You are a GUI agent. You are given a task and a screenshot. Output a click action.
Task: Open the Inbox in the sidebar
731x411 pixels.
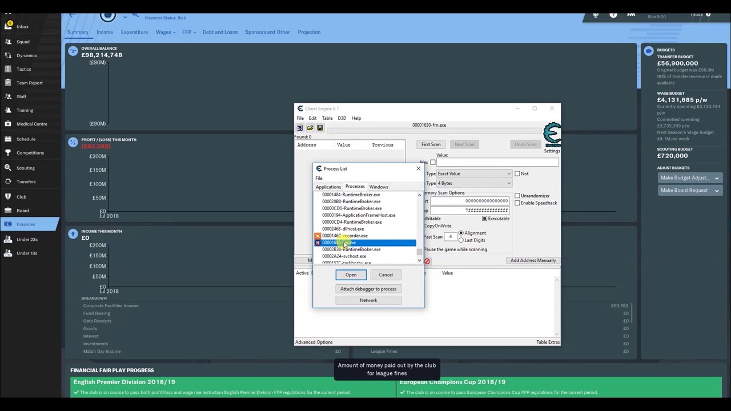coord(22,26)
